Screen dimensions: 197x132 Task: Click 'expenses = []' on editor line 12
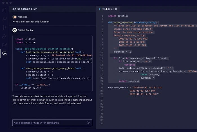(122, 52)
